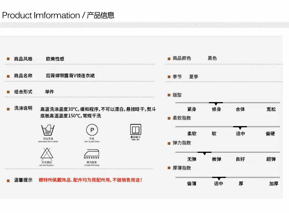This screenshot has width=289, height=213.
Task: Click the 宽松 fit option
Action: coord(271,109)
